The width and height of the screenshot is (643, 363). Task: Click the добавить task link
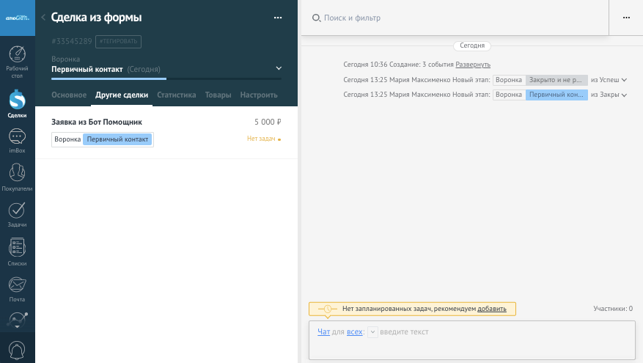(x=491, y=309)
